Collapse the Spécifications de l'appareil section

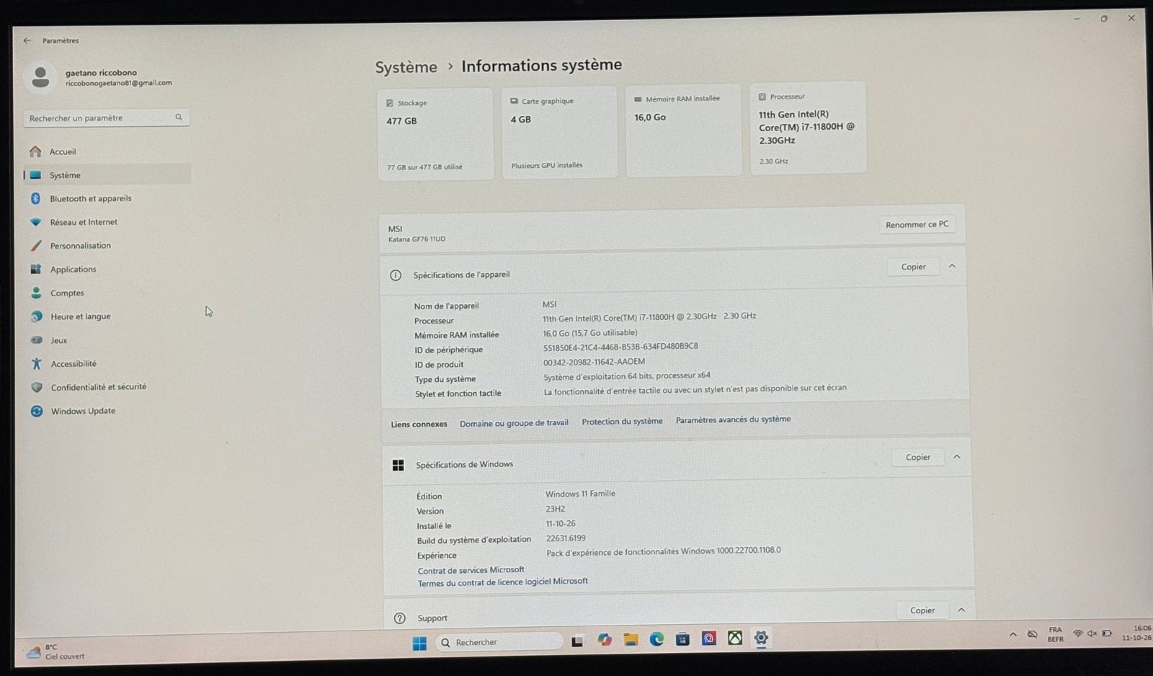(952, 266)
